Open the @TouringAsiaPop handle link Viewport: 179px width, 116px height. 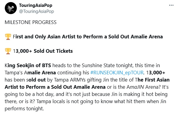coord(37,11)
